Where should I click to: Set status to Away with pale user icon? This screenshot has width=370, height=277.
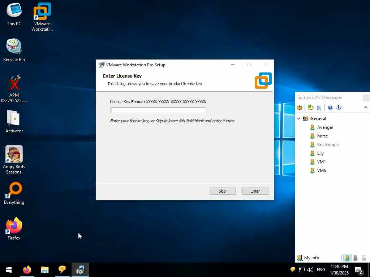(x=363, y=258)
